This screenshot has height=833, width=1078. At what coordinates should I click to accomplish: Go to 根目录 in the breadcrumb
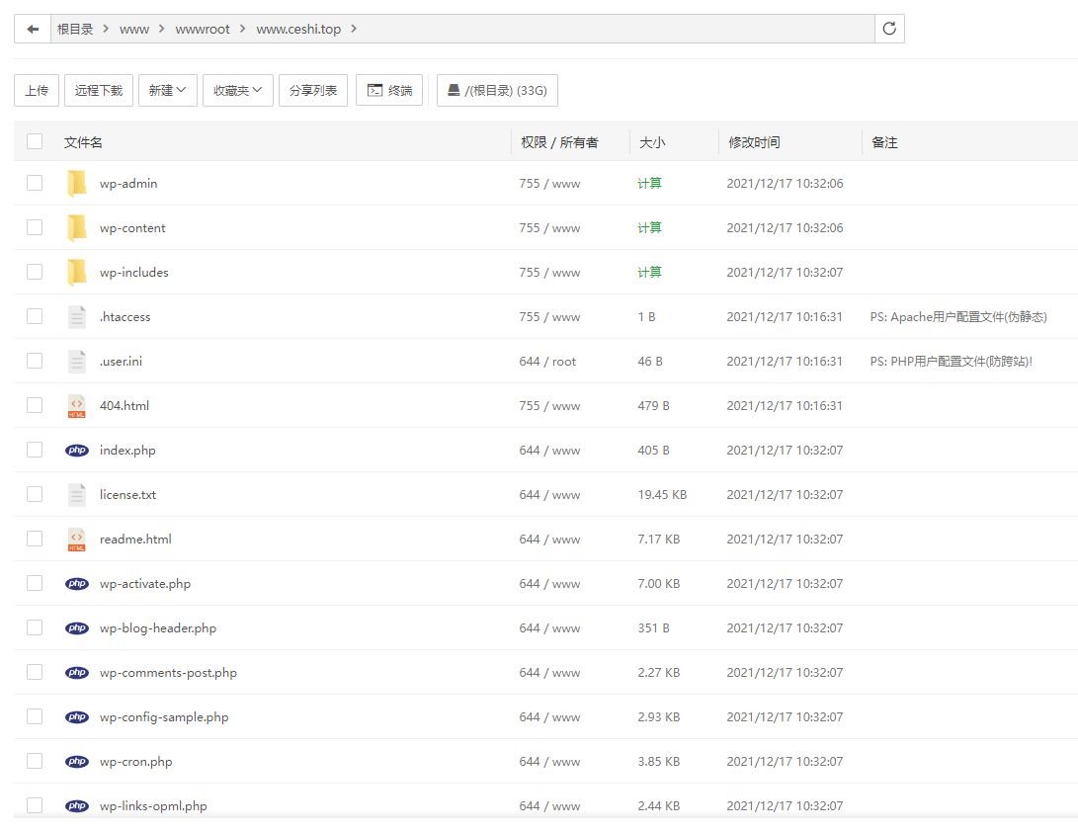(x=75, y=29)
